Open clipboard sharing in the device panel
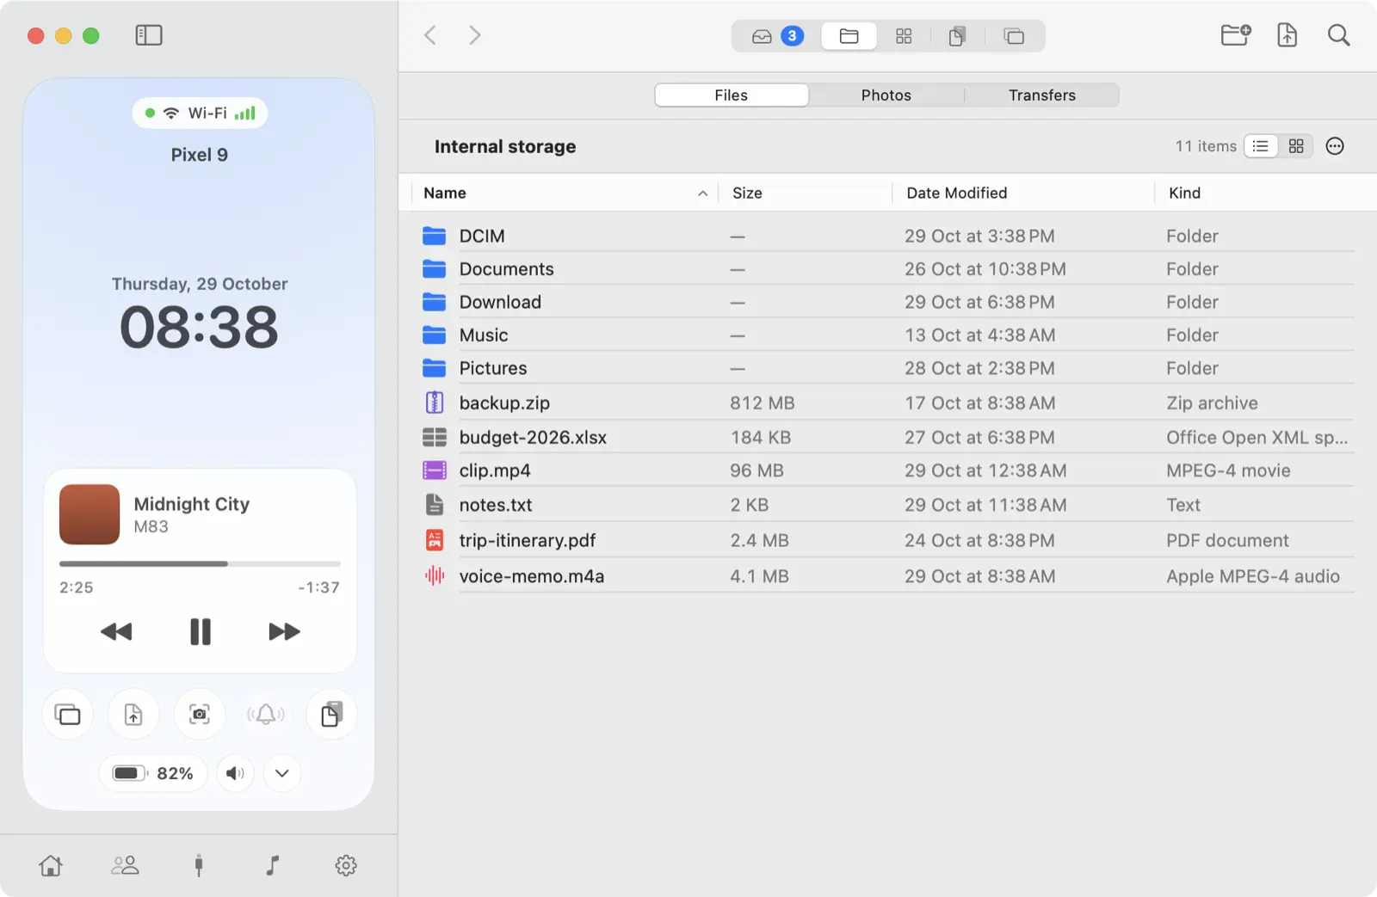The height and width of the screenshot is (897, 1377). point(331,715)
